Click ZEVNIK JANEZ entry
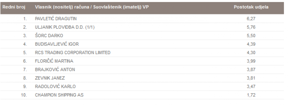Screen dimensions: 288x105 50,78
